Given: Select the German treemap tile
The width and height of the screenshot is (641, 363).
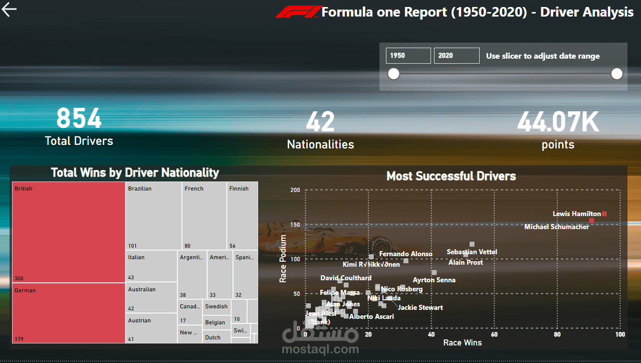Looking at the screenshot, I should [x=69, y=313].
